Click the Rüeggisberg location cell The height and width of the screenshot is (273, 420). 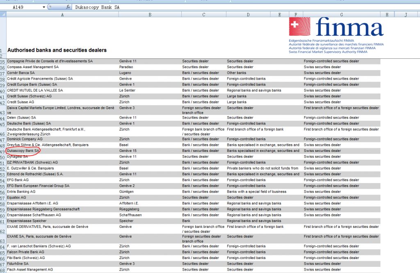tap(150, 209)
